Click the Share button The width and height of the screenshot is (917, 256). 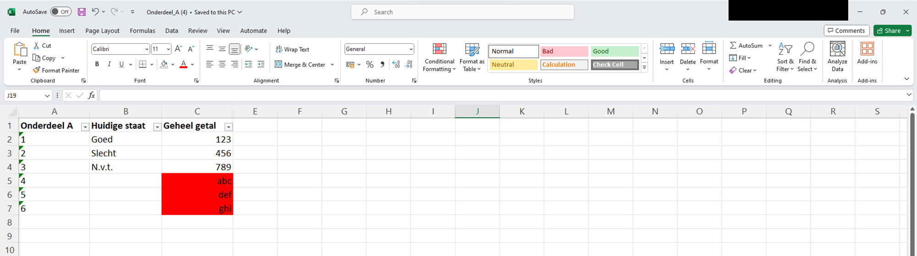889,31
